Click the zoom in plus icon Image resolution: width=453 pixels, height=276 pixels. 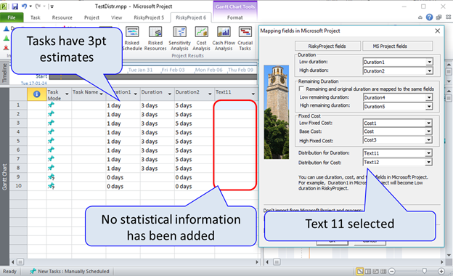[x=441, y=271]
